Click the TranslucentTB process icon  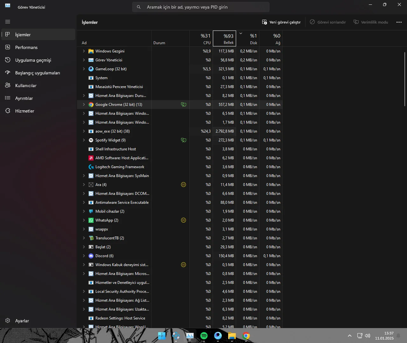[x=91, y=238]
